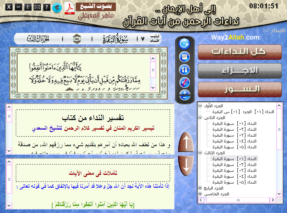Screen dimensions: 287x213
Task: Select النداء [٠٤] under الجزء الثالث
Action: 234,176
